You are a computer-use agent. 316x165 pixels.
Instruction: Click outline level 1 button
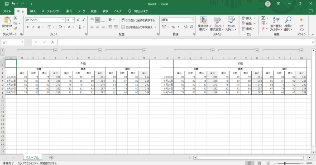coord(2,50)
